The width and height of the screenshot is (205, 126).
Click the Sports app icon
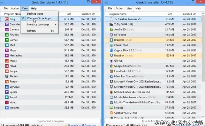pos(7,92)
